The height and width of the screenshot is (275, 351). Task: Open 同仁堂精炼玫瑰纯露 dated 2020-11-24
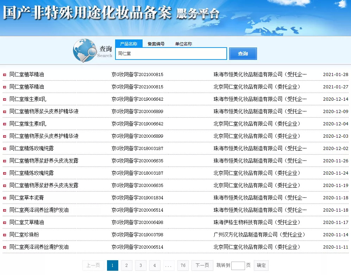(32, 173)
